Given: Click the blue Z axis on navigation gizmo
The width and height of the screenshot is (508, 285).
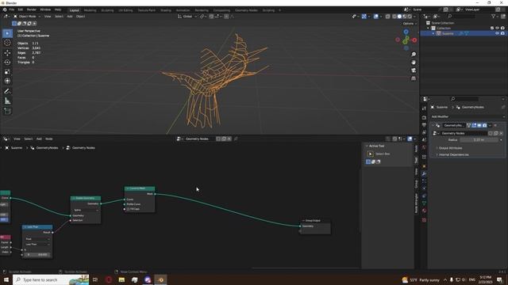Looking at the screenshot, I should coord(406,32).
